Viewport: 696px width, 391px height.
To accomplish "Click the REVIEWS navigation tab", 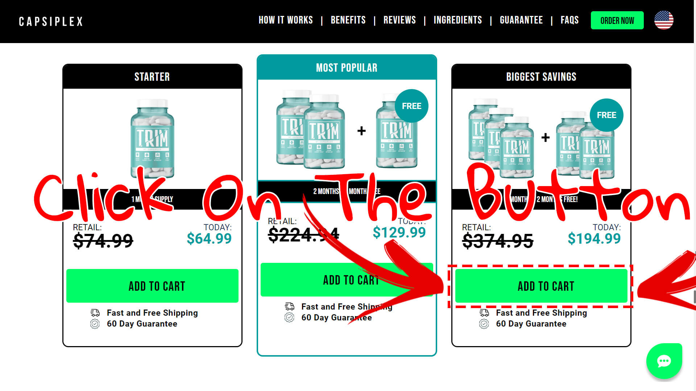I will point(399,20).
